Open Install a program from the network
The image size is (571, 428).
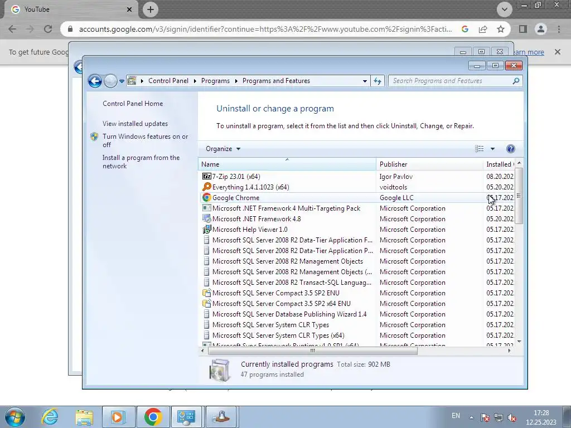(141, 162)
